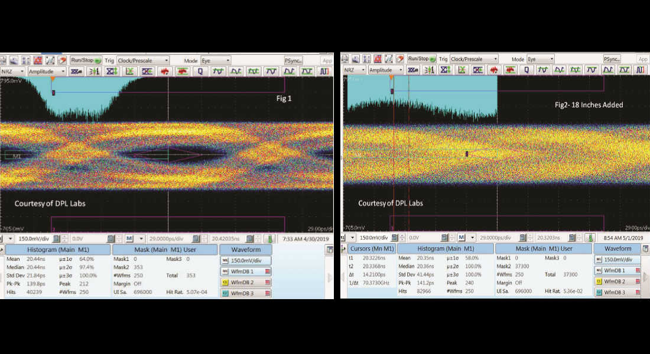The image size is (650, 354).
Task: Toggle the WfmDB 3 red indicator in Fig 2
Action: 638,292
